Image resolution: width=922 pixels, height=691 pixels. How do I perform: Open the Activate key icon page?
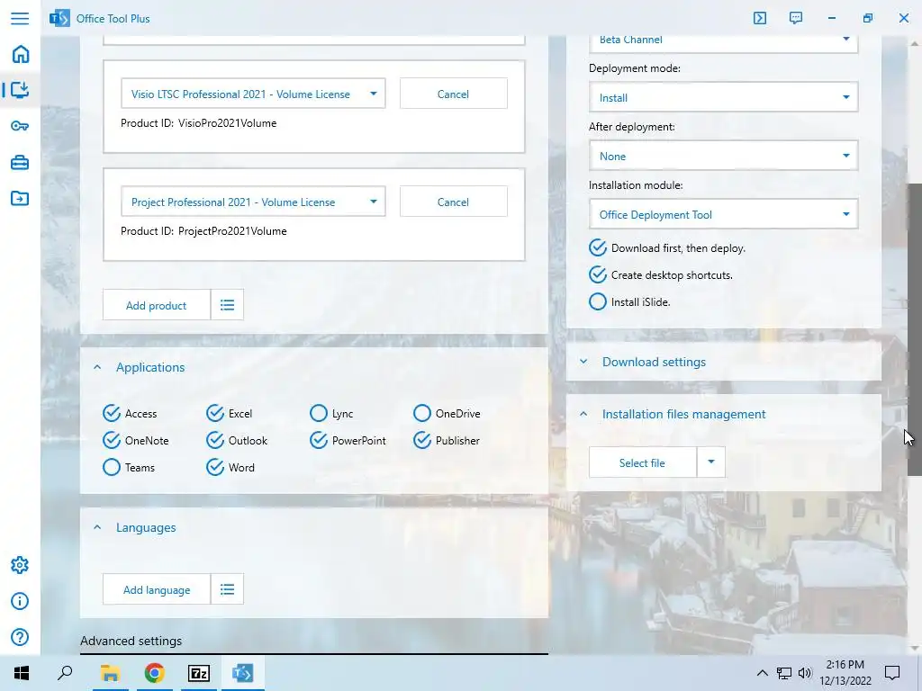pyautogui.click(x=20, y=126)
